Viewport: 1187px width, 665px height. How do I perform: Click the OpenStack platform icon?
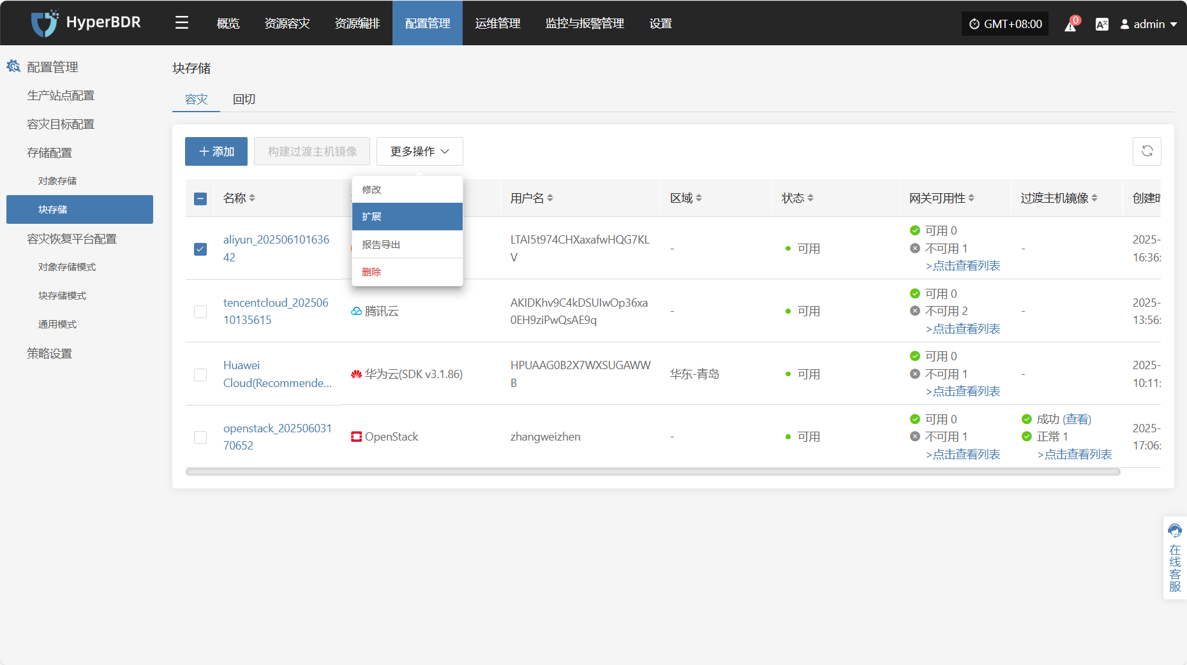pyautogui.click(x=357, y=437)
